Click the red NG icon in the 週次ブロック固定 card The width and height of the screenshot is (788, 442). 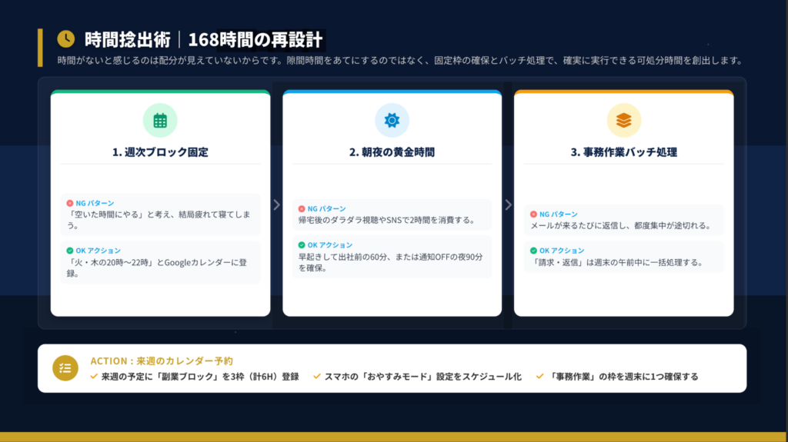coord(69,203)
